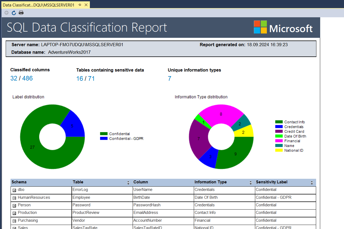Select the Contact Info information type cell
This screenshot has width=344, height=229.
pos(224,213)
